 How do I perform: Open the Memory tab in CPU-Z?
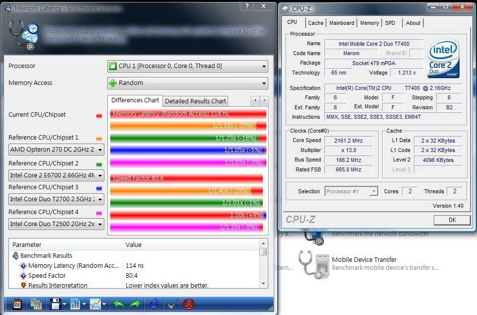369,23
